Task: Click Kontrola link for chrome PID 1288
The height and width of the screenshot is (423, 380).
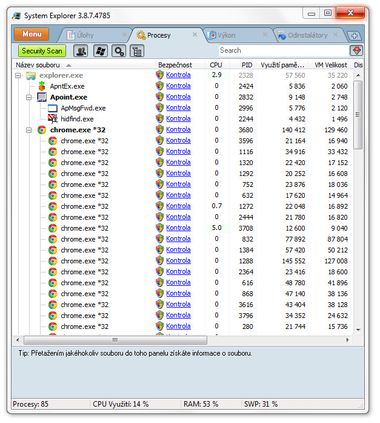Action: click(x=178, y=260)
